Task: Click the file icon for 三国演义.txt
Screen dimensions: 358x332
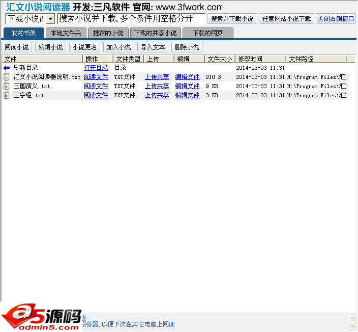Action: [x=7, y=86]
